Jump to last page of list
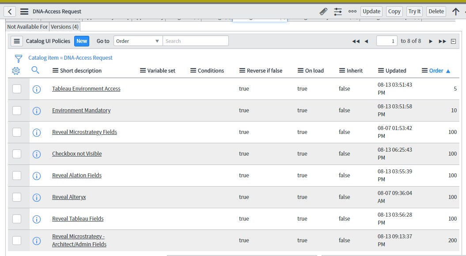Viewport: 466px width, 256px height. tap(442, 41)
